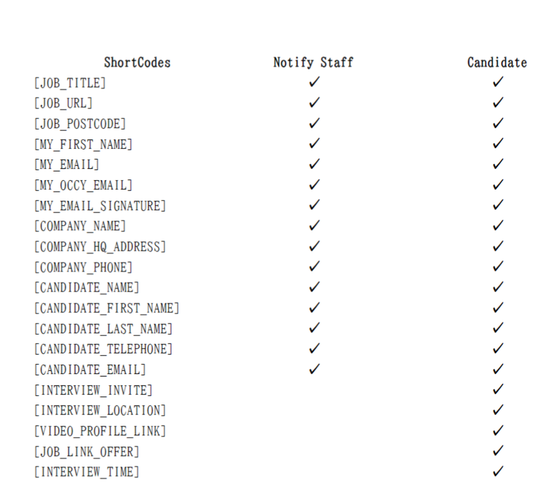This screenshot has width=541, height=501.
Task: Select the [JOB_POSTCODE] shortcode text
Action: click(x=80, y=124)
